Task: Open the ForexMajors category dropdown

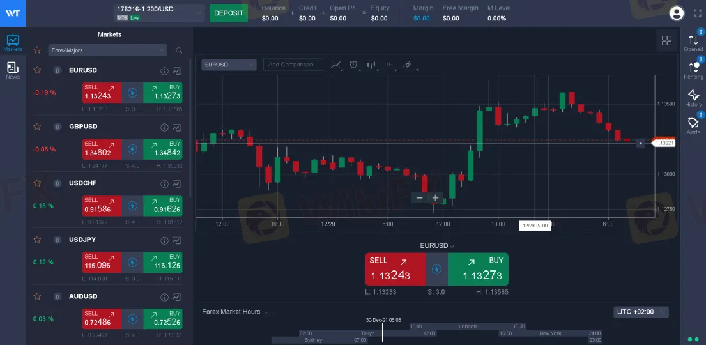Action: pos(107,50)
